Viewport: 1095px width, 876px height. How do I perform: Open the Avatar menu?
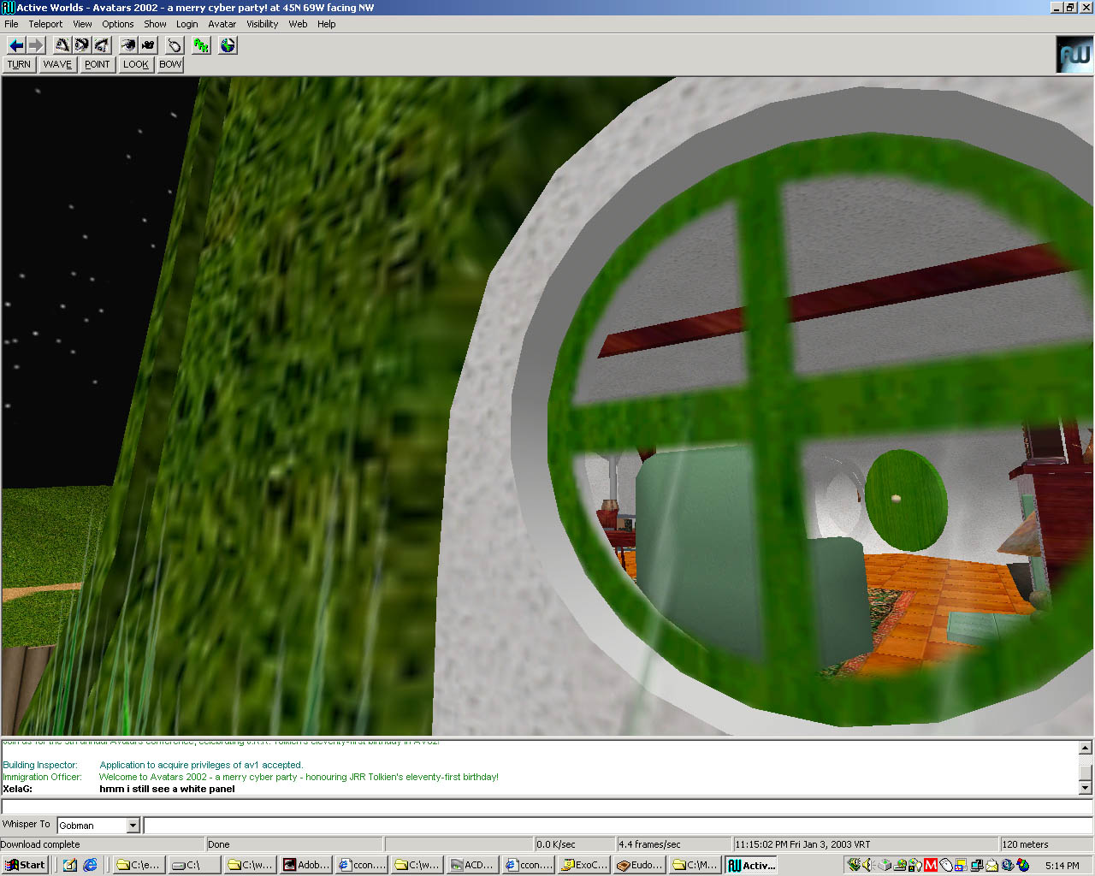[222, 24]
